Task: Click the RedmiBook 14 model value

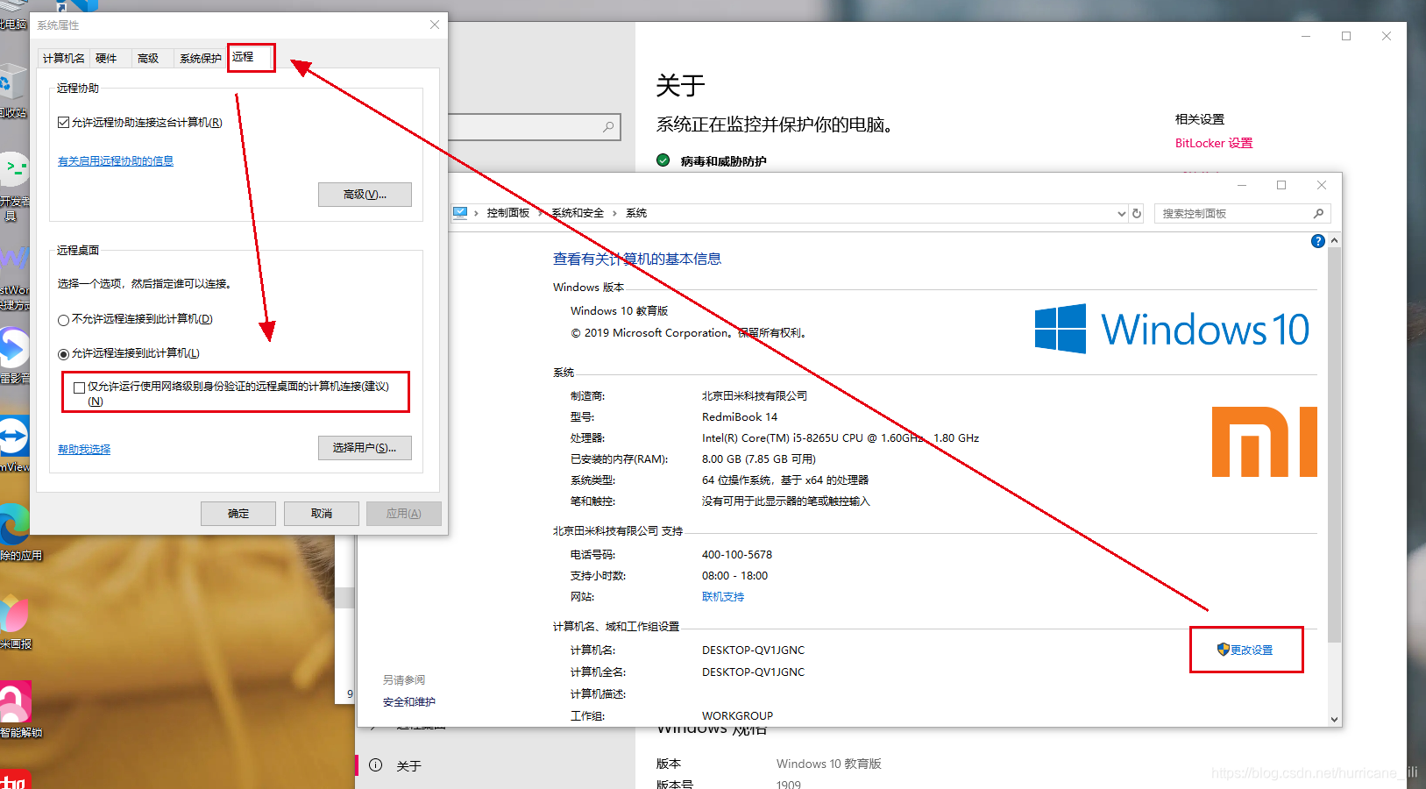Action: [740, 417]
